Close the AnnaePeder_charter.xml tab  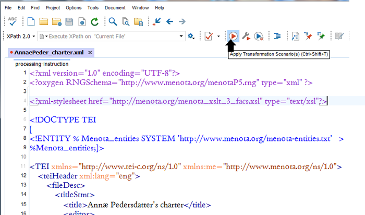pos(90,53)
